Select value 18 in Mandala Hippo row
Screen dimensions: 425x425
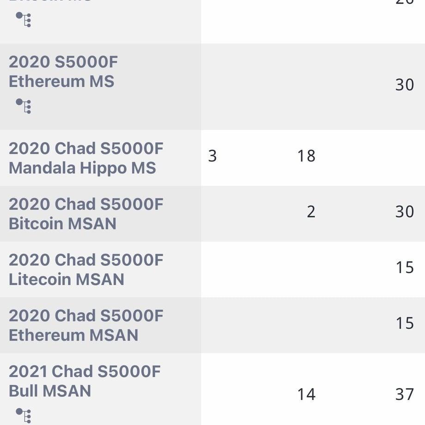(x=306, y=156)
